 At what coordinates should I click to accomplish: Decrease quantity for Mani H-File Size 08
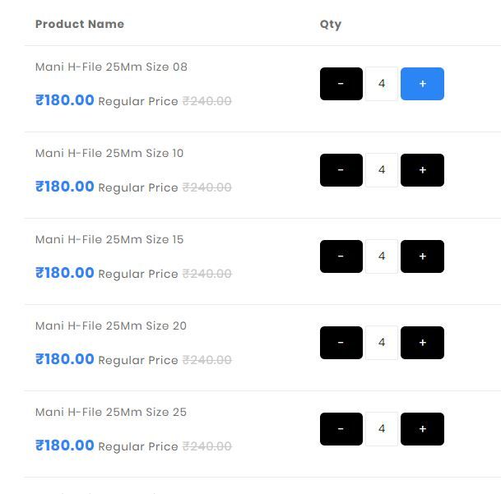341,84
